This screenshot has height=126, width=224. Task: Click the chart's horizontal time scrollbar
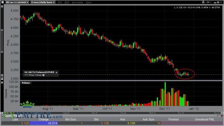point(112,113)
